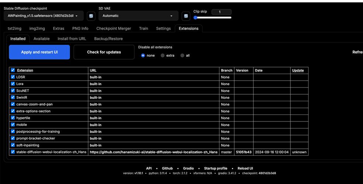Click the 'master' branch cell
Screen dimensions: 363x184
[226, 152]
